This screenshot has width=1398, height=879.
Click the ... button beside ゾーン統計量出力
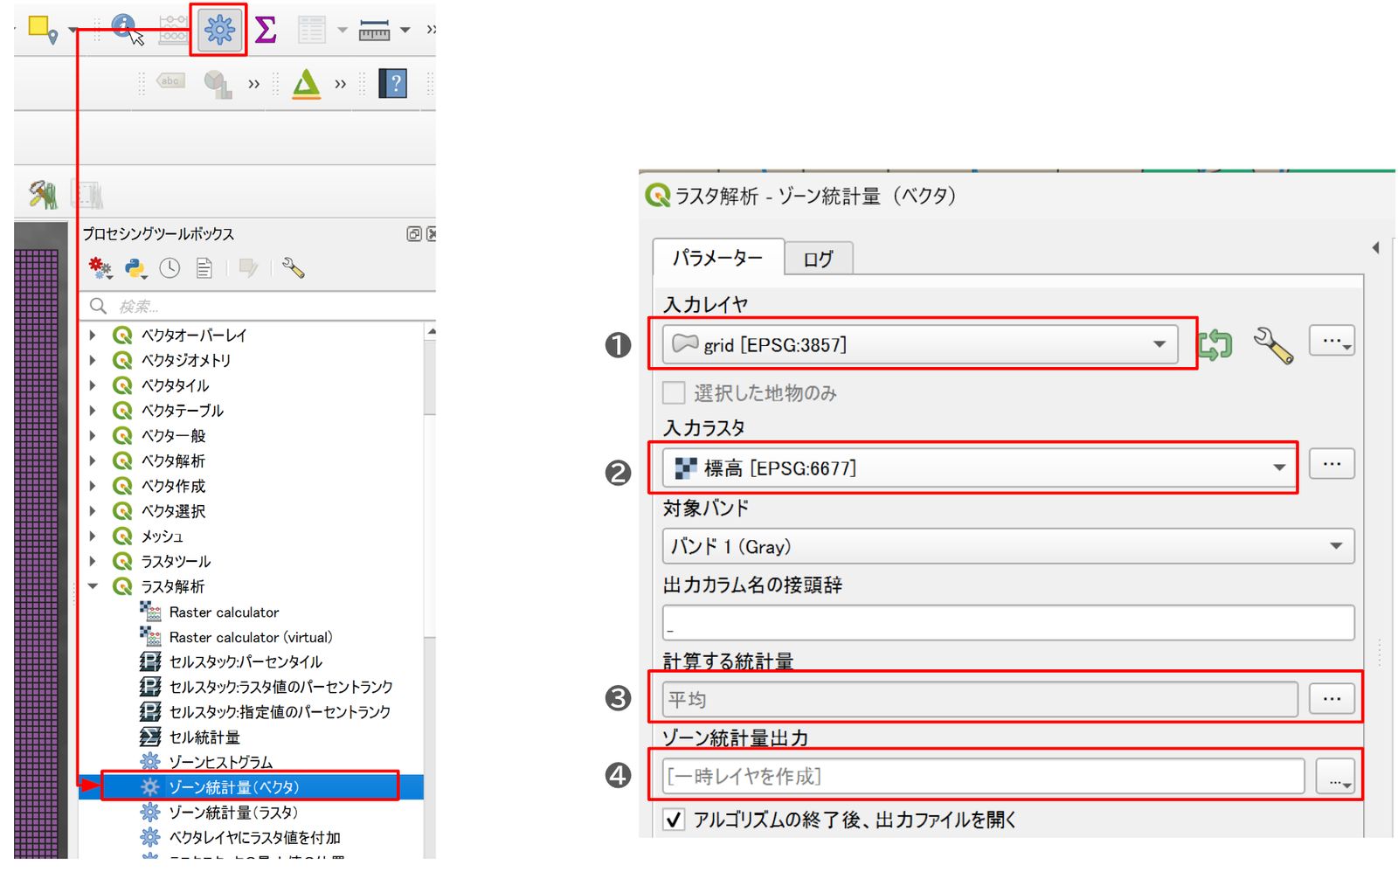(1335, 777)
